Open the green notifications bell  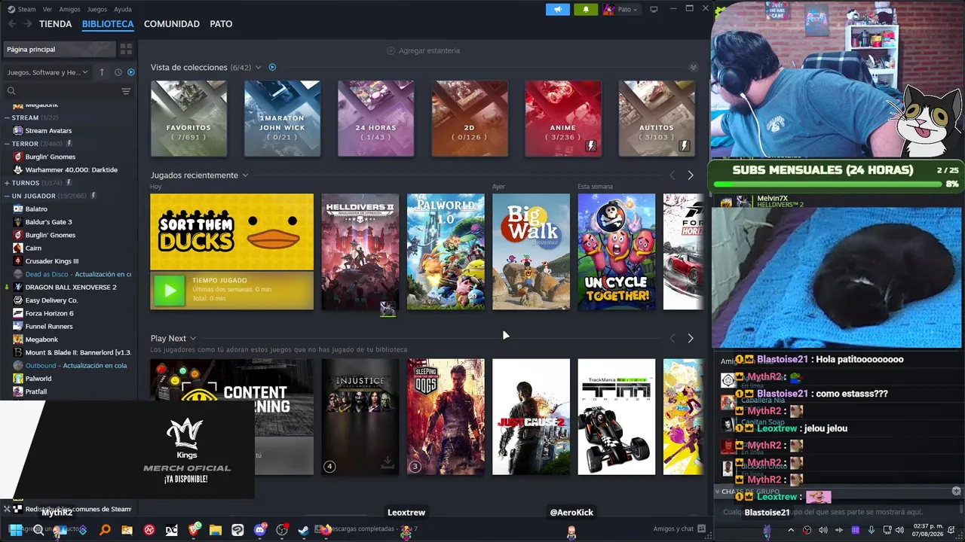[x=586, y=9]
